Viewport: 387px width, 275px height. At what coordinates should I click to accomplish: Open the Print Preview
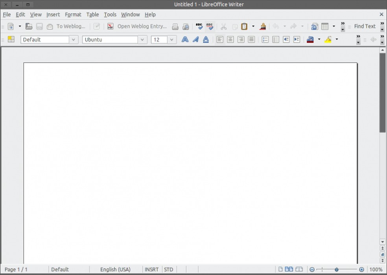185,26
